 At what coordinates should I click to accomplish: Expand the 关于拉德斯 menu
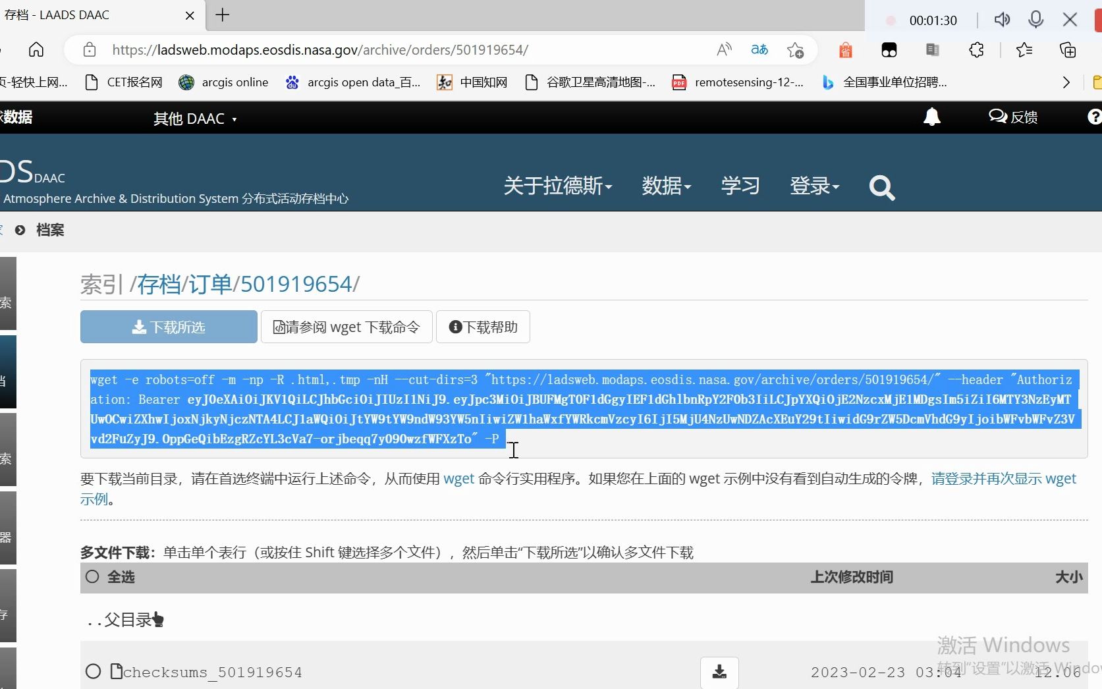[558, 186]
